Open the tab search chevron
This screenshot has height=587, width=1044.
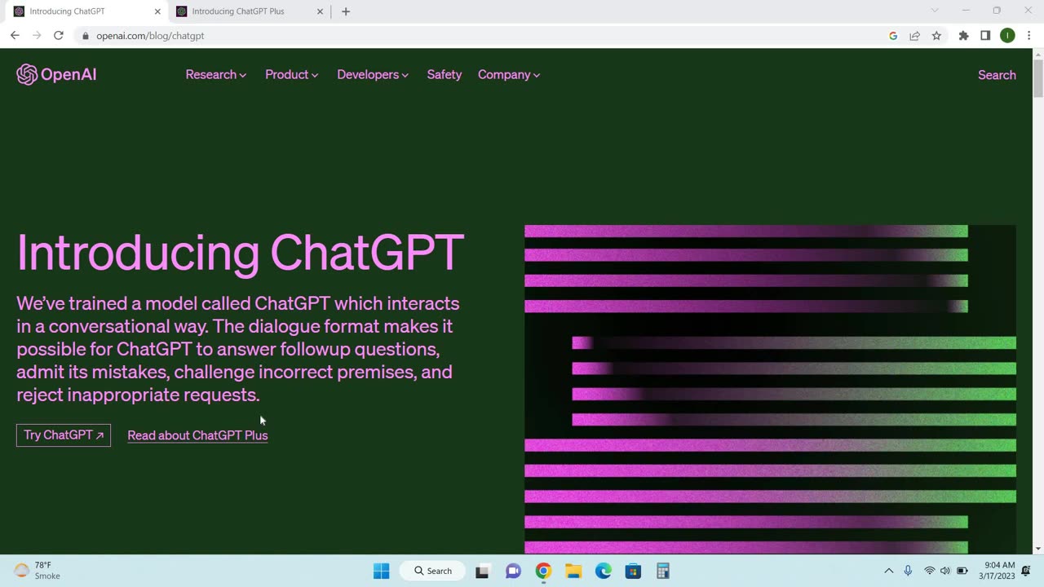coord(935,11)
